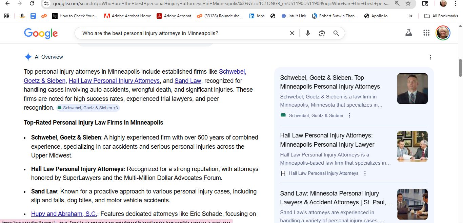Click the Hall Law card meeting thumbnail

pyautogui.click(x=412, y=146)
